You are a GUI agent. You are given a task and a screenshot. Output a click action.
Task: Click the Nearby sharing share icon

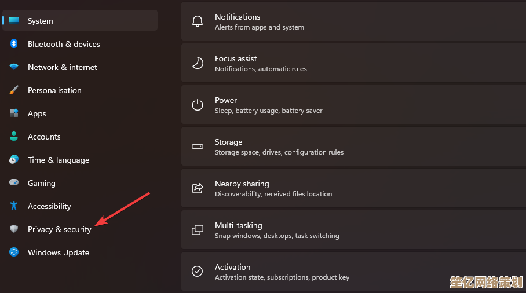click(197, 188)
